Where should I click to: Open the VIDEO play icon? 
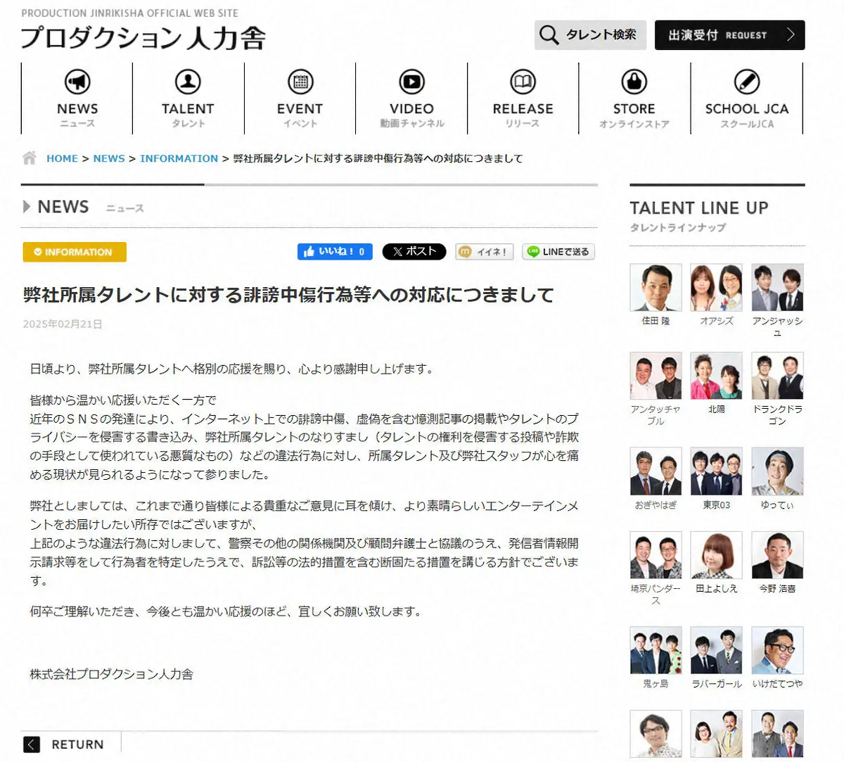click(411, 82)
